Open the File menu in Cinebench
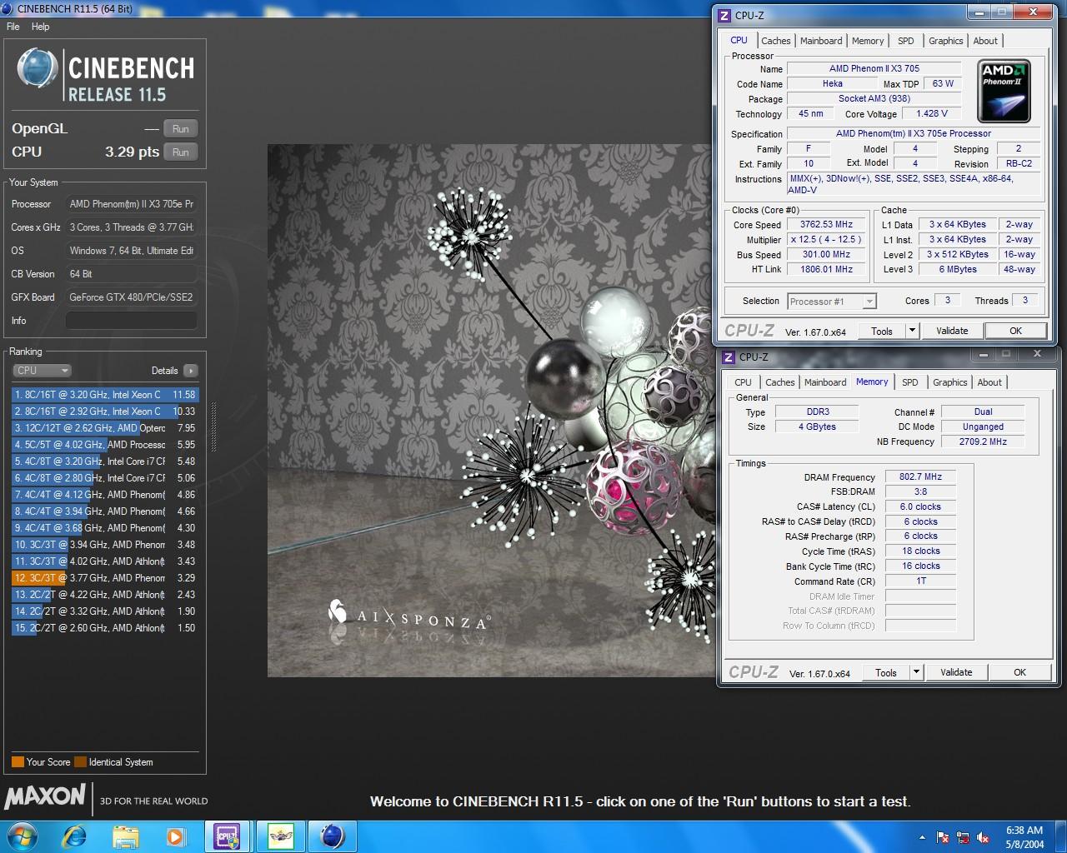Image resolution: width=1067 pixels, height=853 pixels. tap(13, 27)
